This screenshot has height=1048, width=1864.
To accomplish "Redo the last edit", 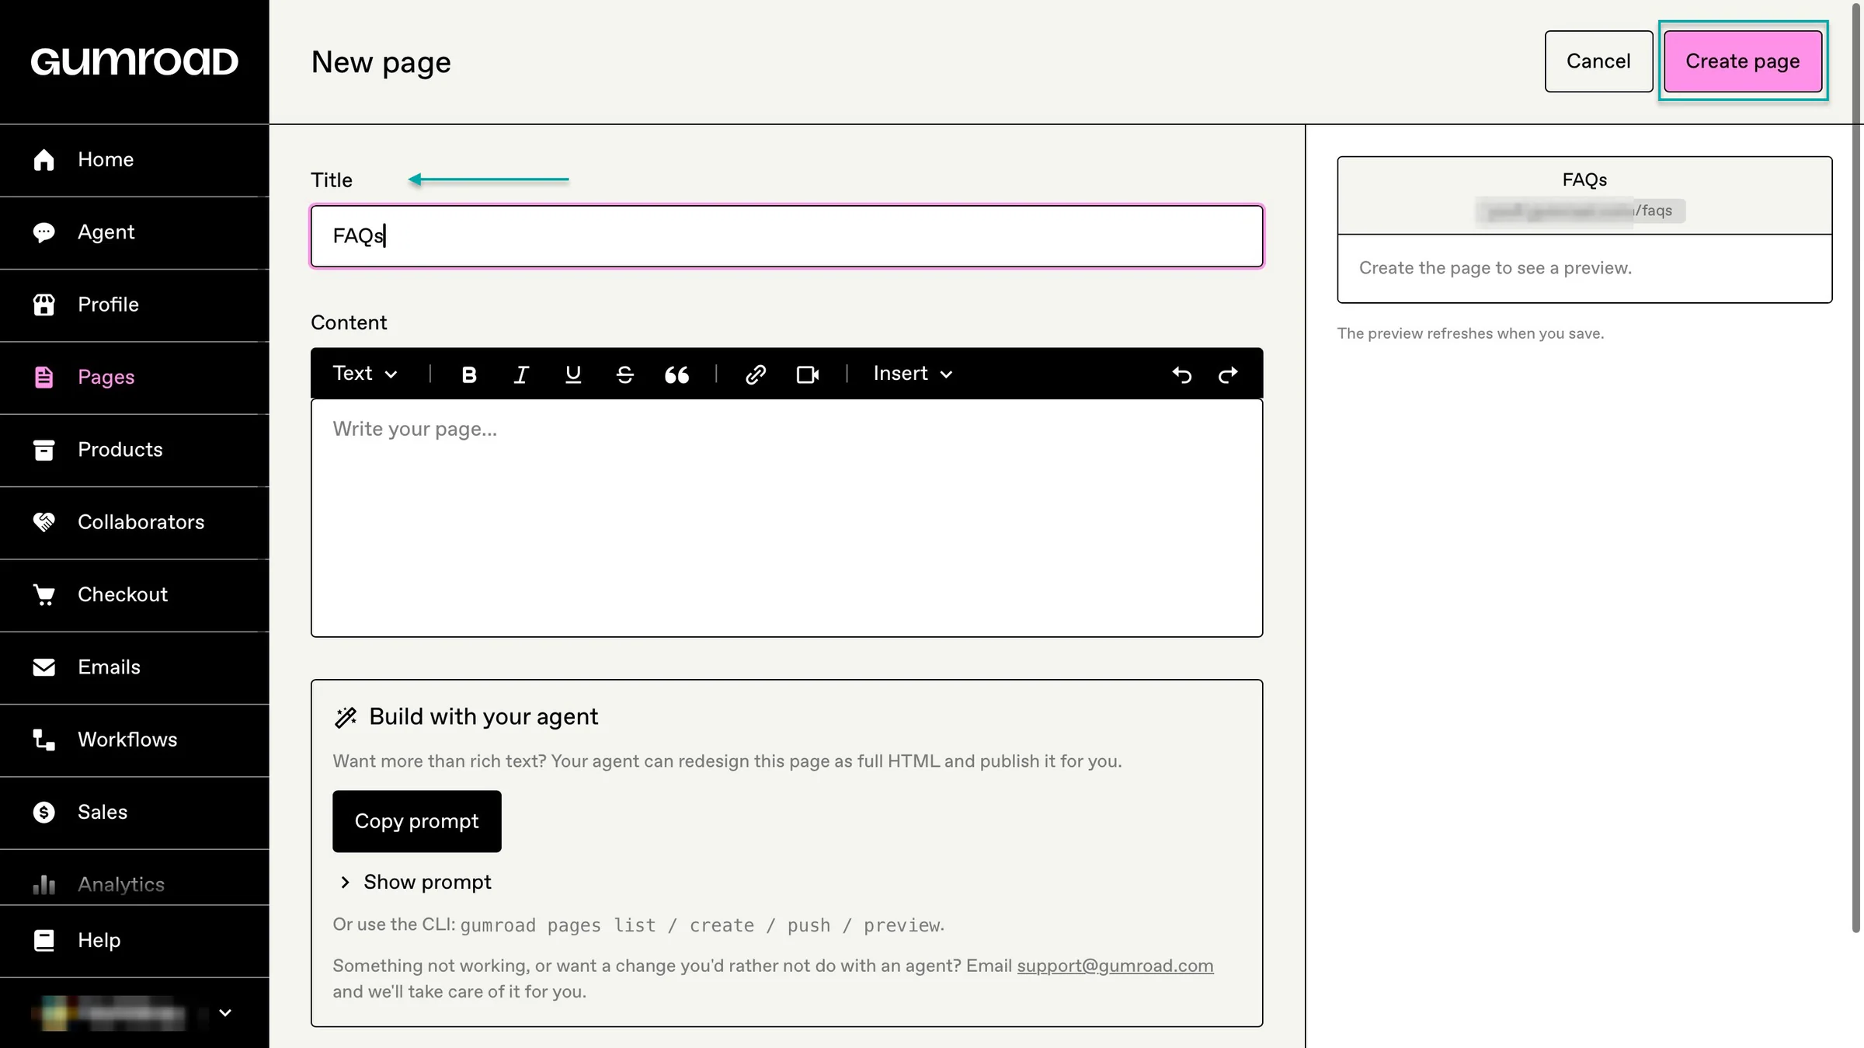I will (x=1228, y=374).
